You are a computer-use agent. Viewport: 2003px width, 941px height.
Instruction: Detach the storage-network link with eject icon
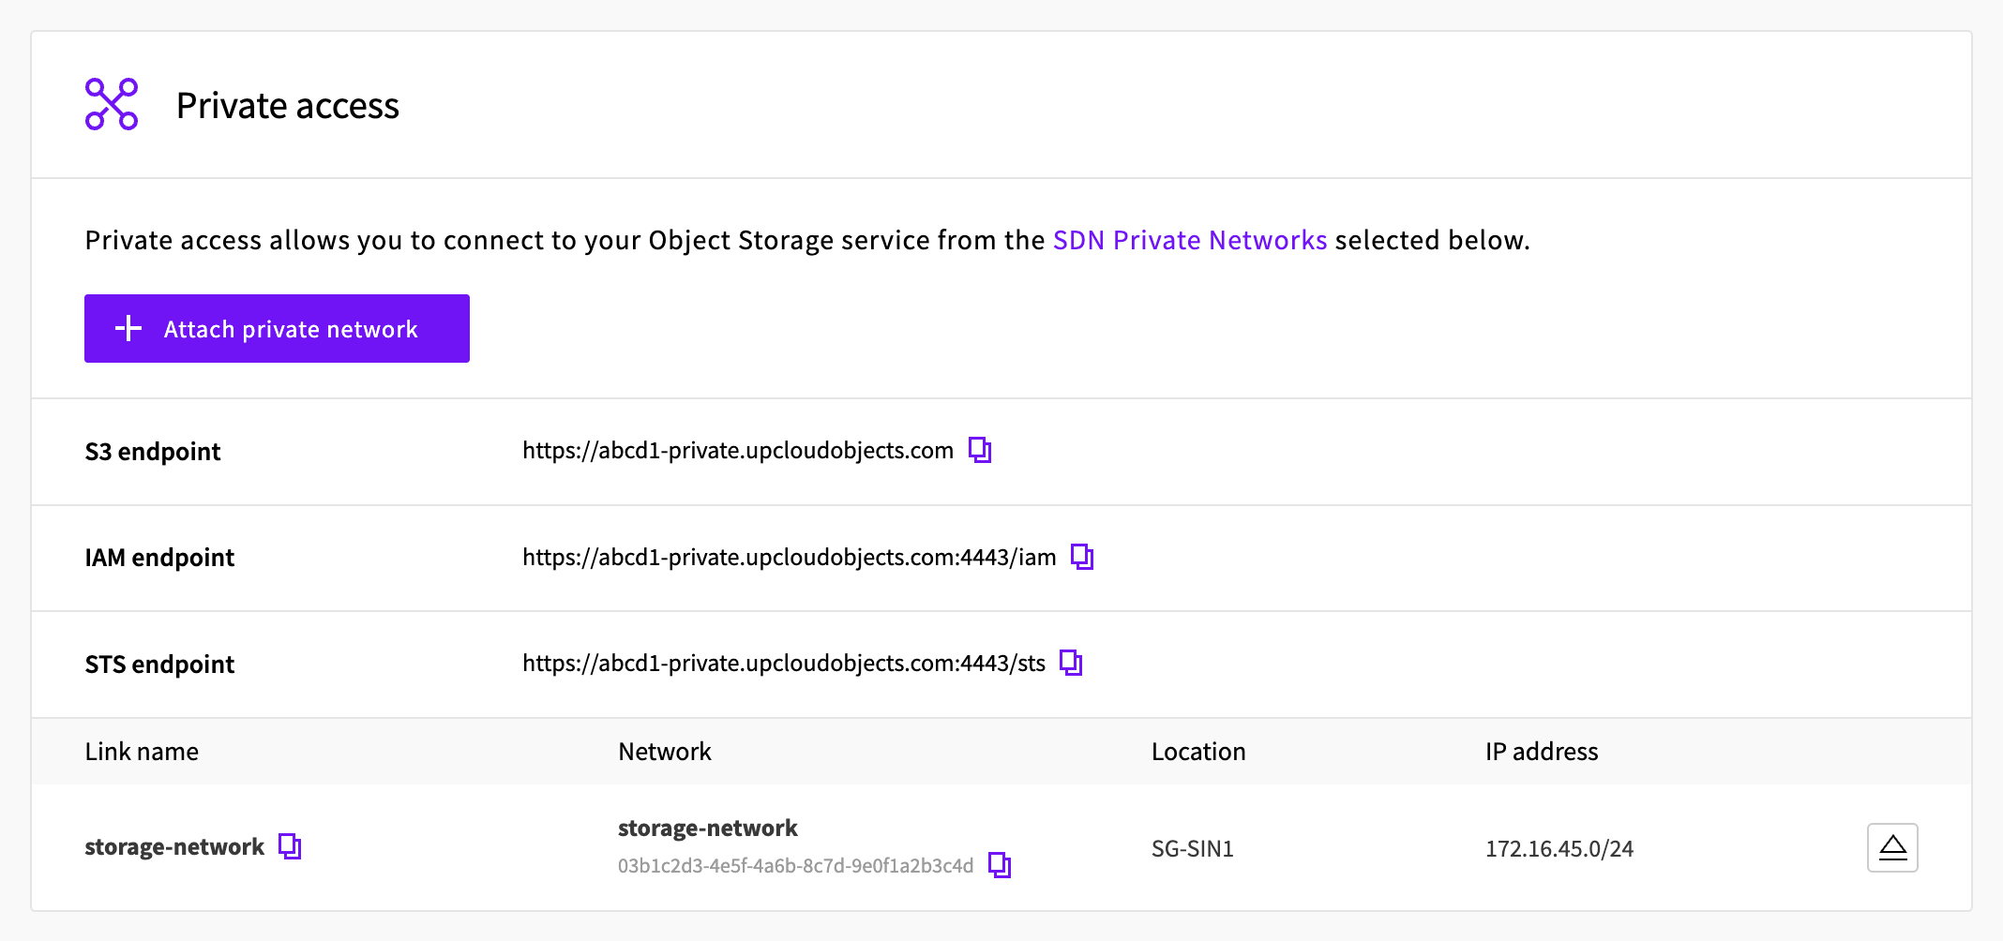point(1892,847)
